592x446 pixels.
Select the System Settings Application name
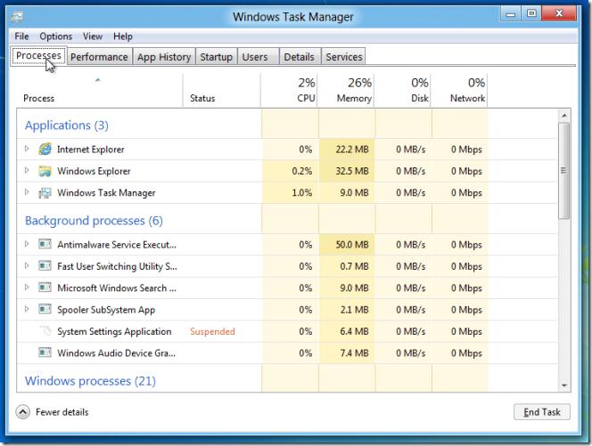pyautogui.click(x=114, y=331)
